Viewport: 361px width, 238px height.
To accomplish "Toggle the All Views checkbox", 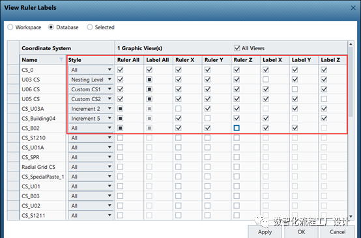I will pyautogui.click(x=237, y=48).
